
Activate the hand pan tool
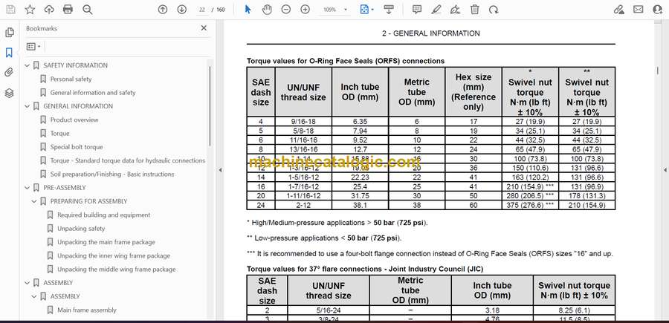[267, 10]
